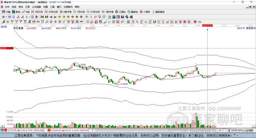This screenshot has width=256, height=138.
Task: Switch to the 行情 quotes view
Action: click(6, 12)
